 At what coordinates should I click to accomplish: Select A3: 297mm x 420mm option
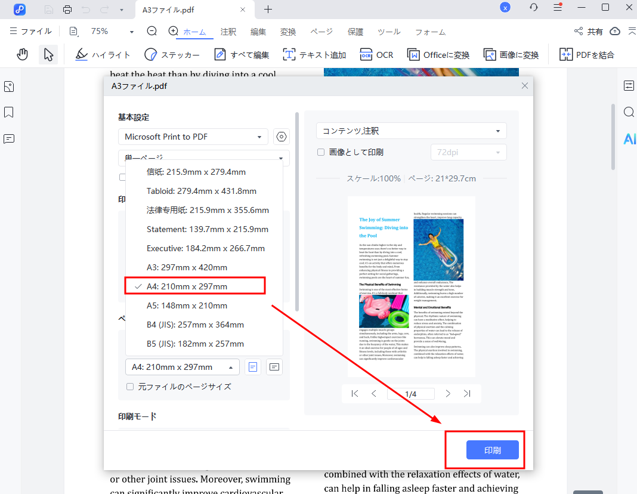tap(187, 267)
